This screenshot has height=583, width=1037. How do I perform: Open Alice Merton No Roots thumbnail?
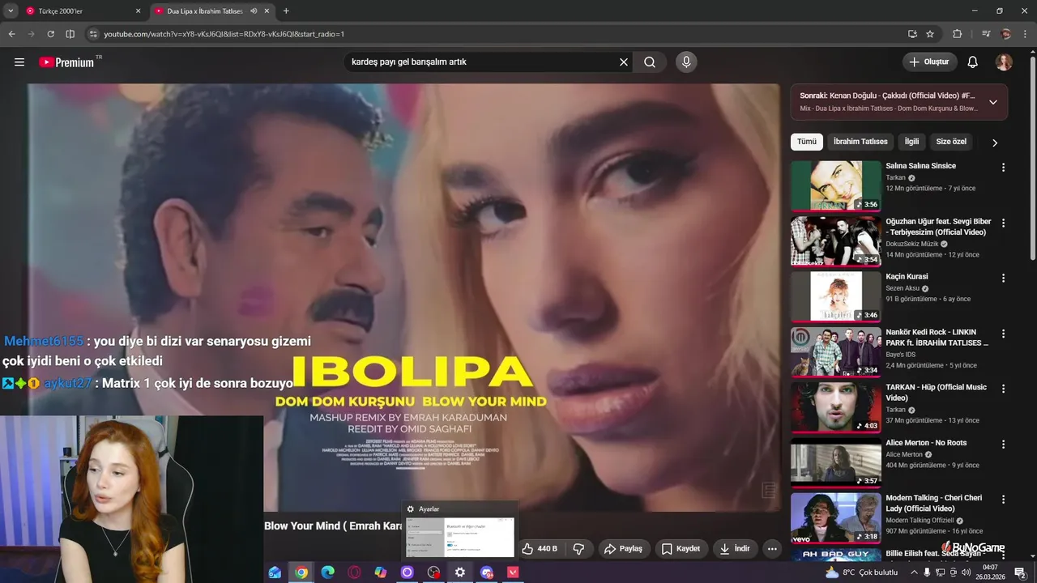pos(835,463)
